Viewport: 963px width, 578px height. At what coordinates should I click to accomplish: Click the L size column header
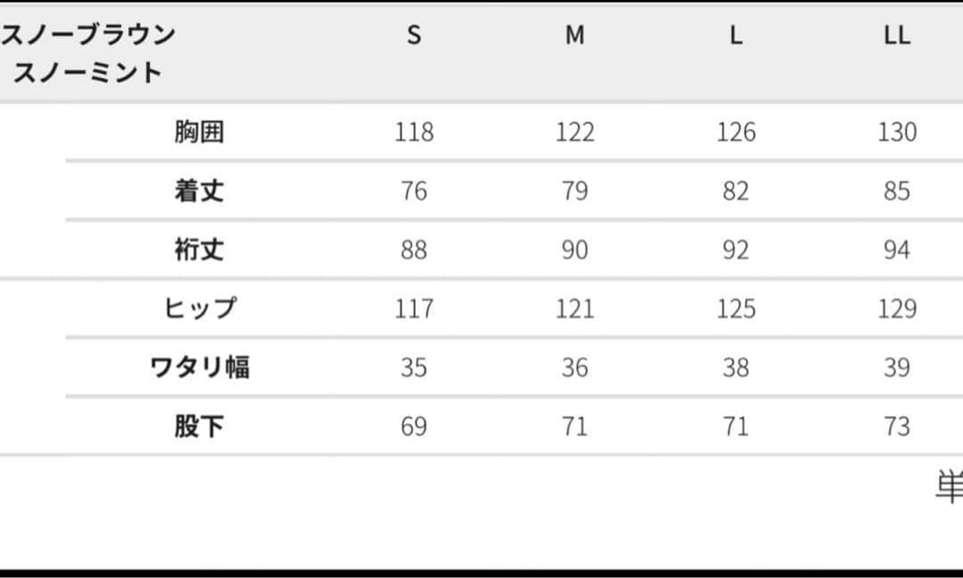click(736, 36)
